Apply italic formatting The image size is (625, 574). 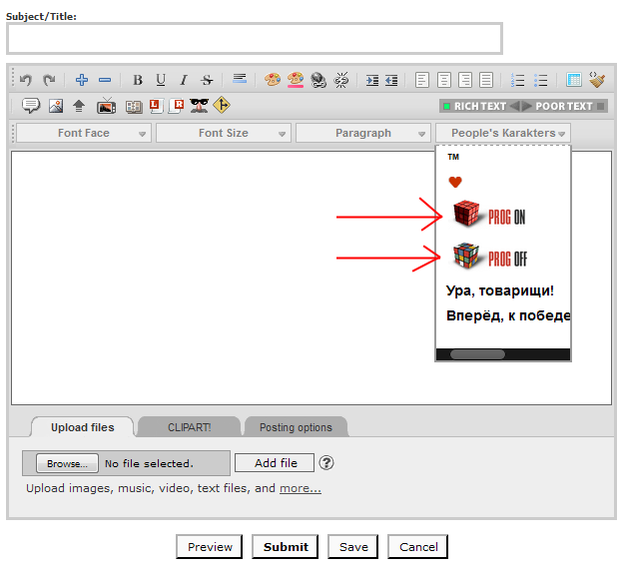coord(184,80)
